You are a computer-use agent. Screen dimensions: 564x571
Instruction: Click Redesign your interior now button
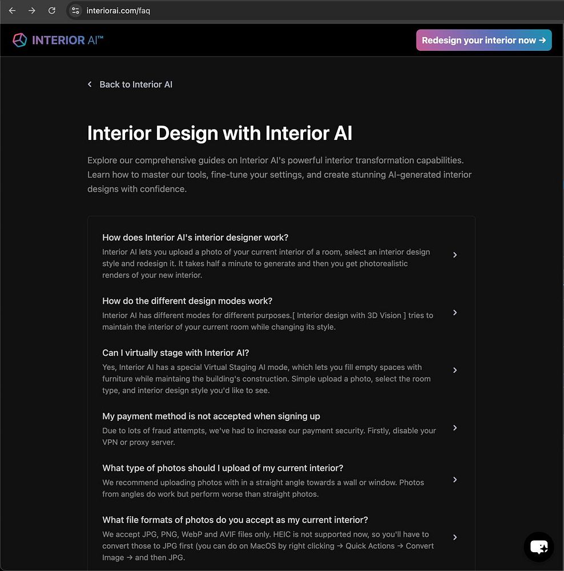484,40
